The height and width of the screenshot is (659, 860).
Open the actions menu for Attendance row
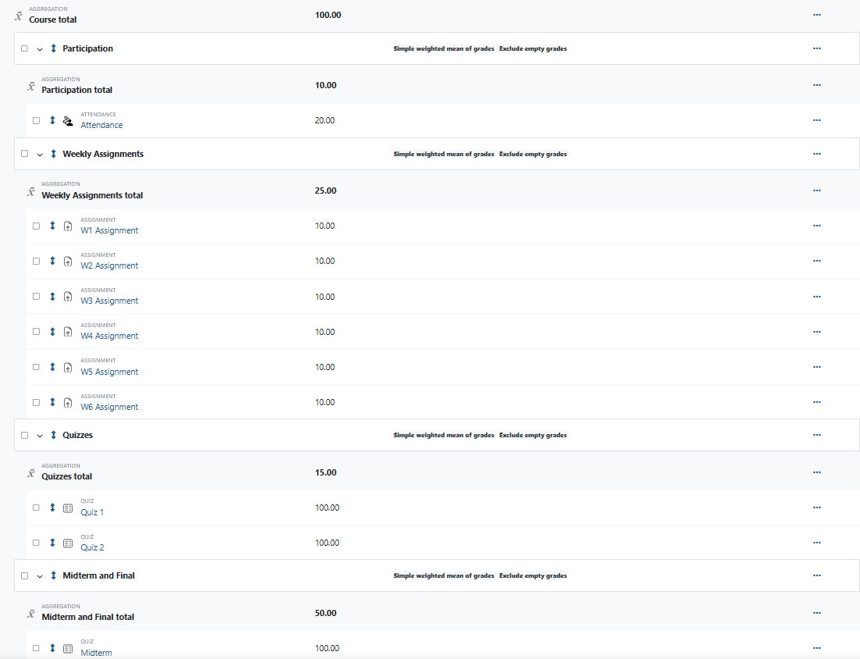(x=816, y=120)
